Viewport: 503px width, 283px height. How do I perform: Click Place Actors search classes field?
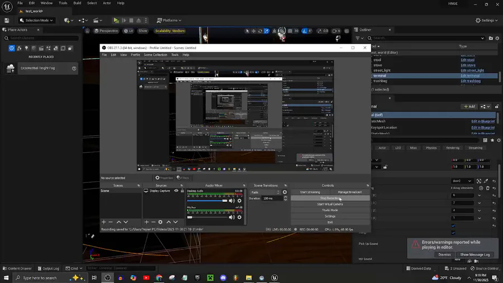(x=41, y=38)
